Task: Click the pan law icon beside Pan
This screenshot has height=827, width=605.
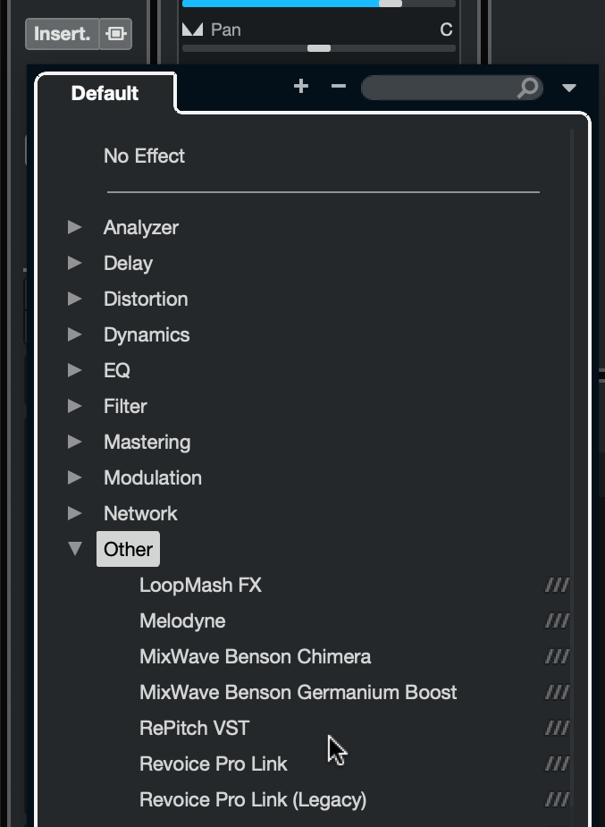Action: click(x=192, y=30)
